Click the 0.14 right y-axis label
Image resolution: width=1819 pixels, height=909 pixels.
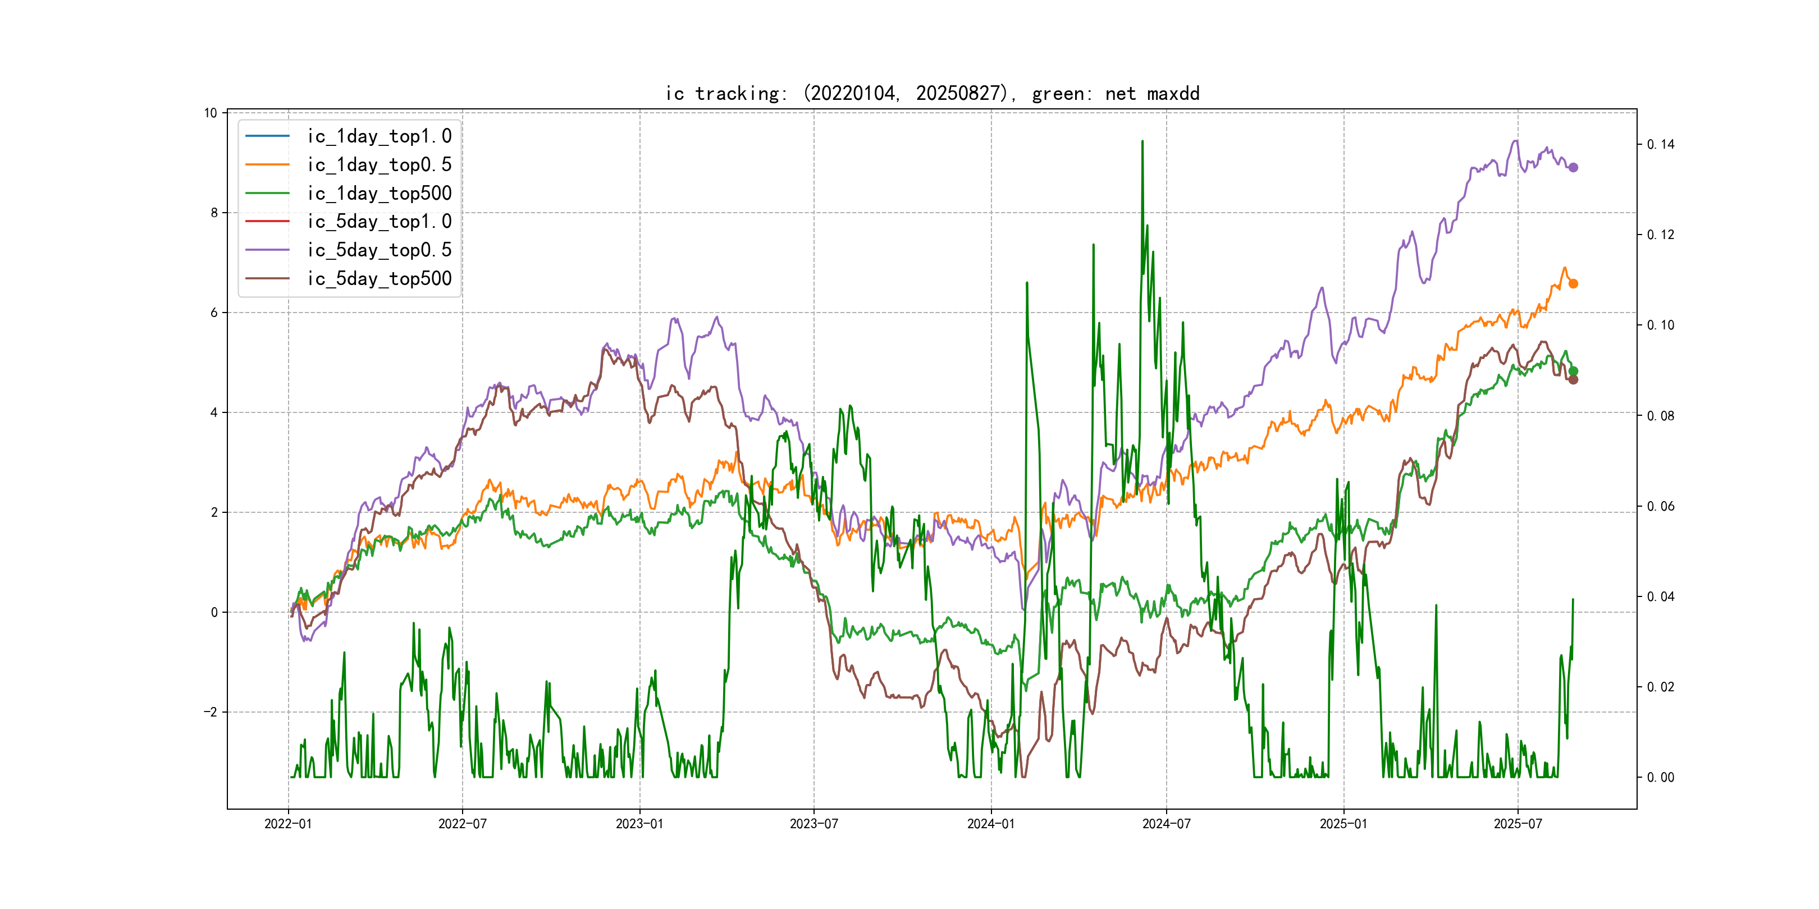1660,144
